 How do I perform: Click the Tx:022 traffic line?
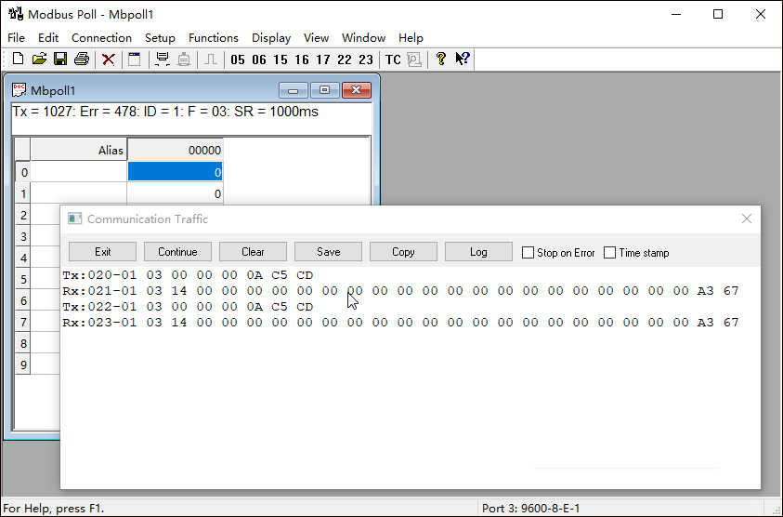pyautogui.click(x=188, y=307)
